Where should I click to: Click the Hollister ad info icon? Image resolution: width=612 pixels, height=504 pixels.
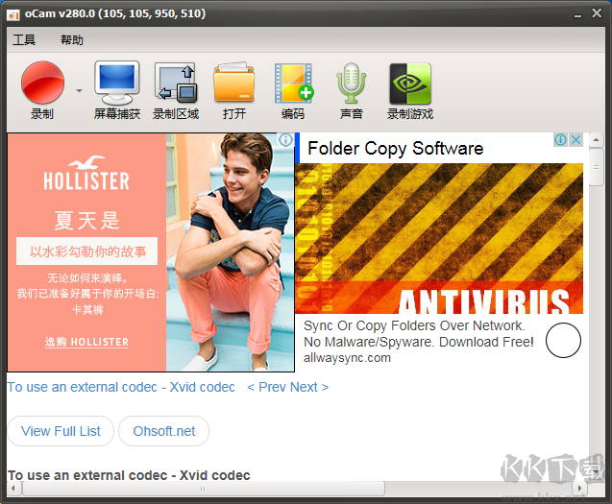285,139
